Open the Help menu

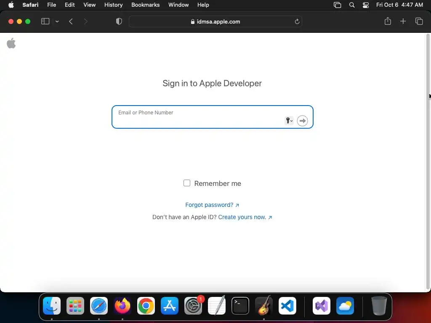pyautogui.click(x=203, y=5)
